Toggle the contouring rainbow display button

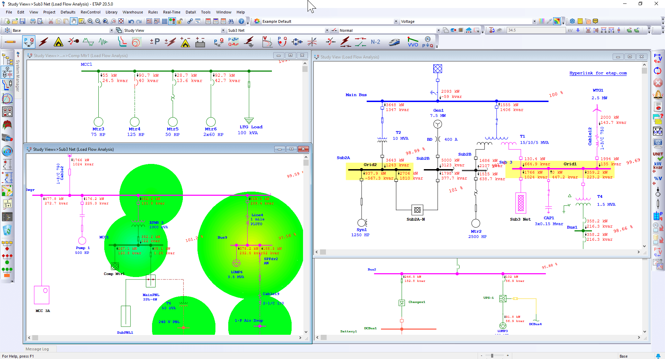click(x=557, y=21)
